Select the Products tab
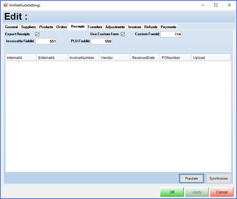 click(x=46, y=27)
